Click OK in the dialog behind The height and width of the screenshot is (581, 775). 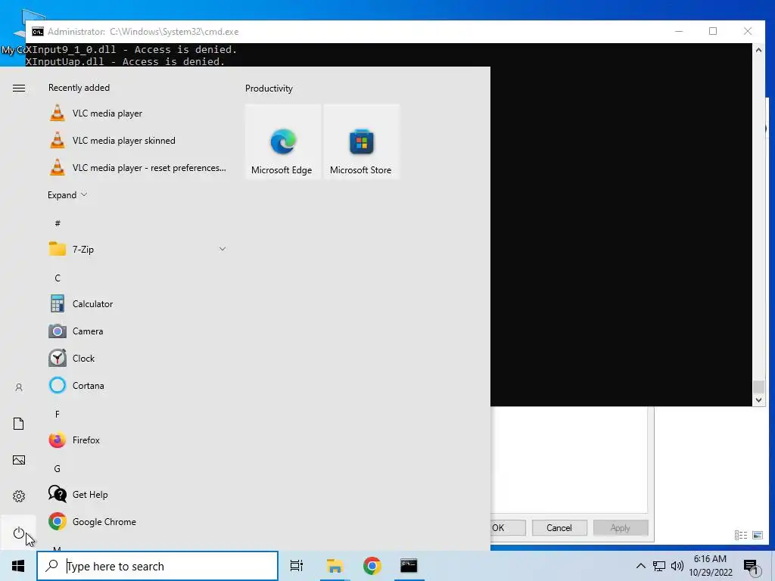point(507,527)
